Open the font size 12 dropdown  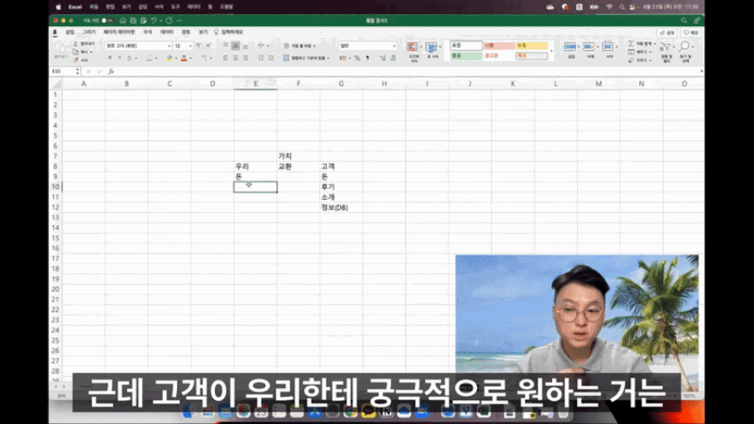(190, 46)
